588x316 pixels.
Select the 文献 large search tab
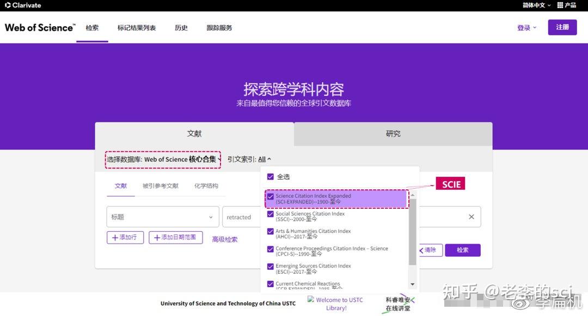pos(194,134)
